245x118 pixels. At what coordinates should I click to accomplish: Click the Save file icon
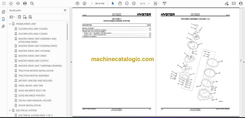[4, 4]
